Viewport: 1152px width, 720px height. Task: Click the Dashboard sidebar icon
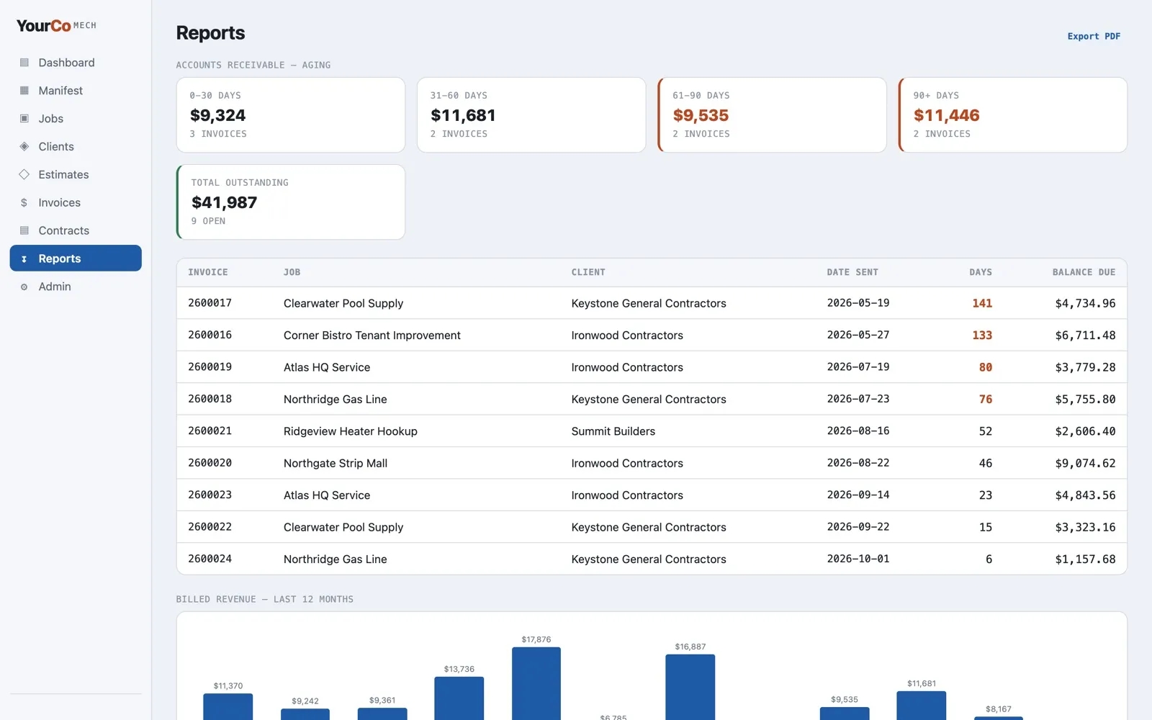[x=24, y=63]
